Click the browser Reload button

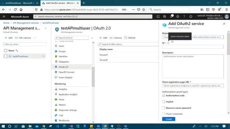click(15, 10)
